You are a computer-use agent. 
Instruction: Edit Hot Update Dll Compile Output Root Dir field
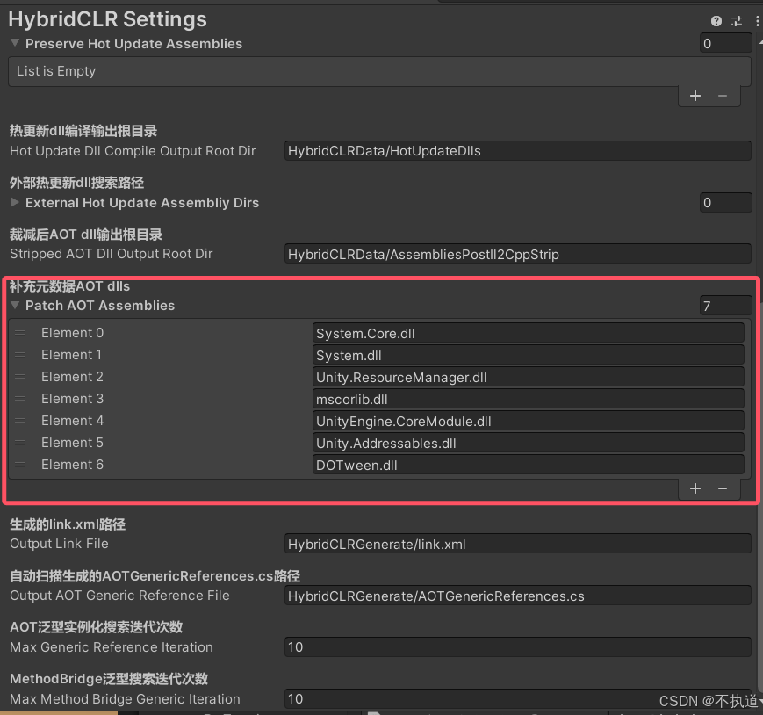pos(518,151)
